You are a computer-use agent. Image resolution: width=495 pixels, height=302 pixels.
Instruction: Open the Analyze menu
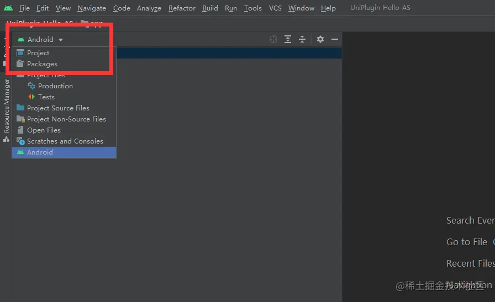tap(149, 8)
